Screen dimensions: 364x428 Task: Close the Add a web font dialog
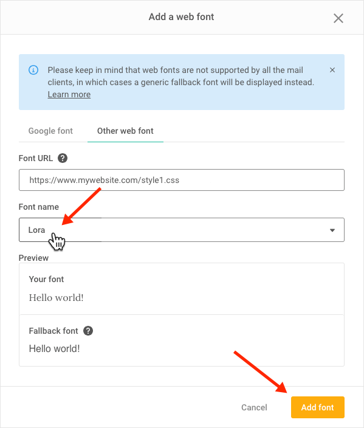338,18
